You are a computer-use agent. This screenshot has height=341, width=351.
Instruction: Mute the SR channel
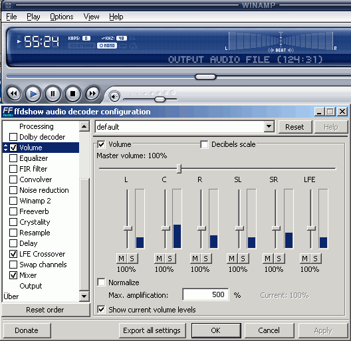tap(267, 259)
